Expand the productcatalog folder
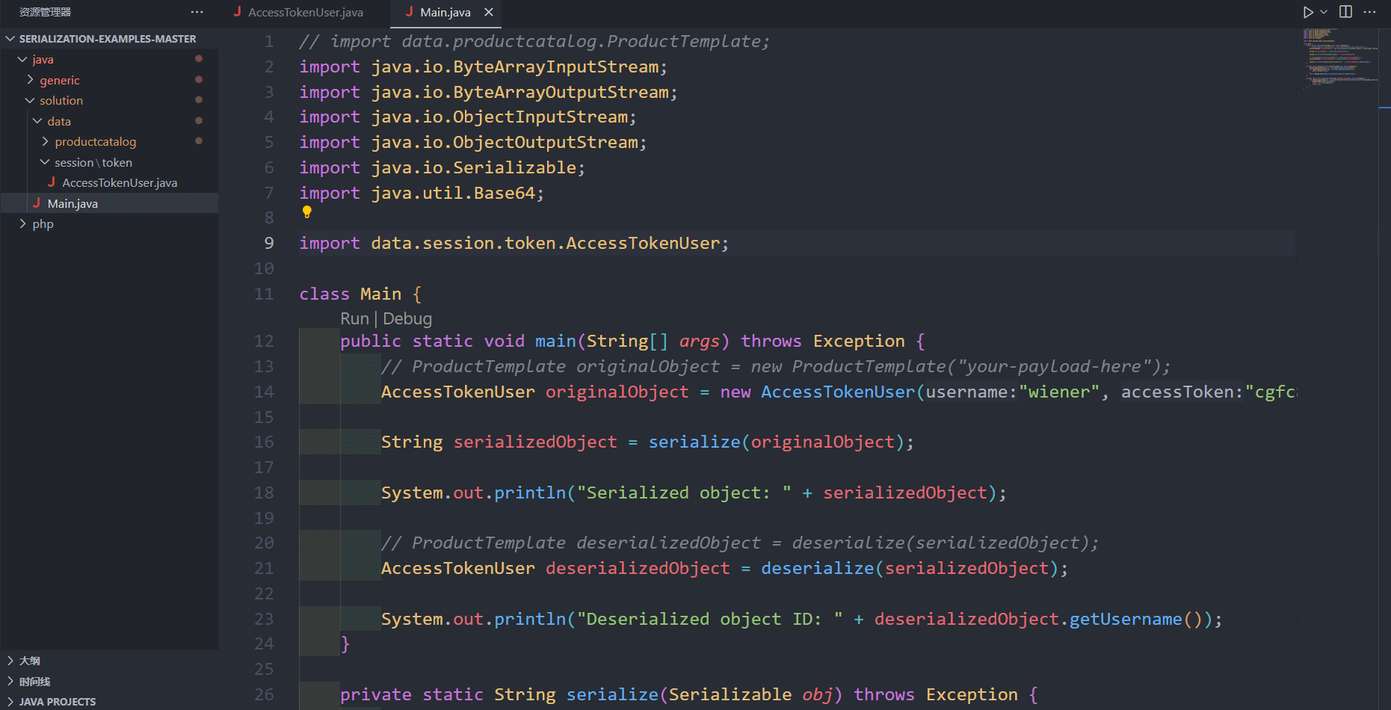Viewport: 1391px width, 710px height. (95, 141)
